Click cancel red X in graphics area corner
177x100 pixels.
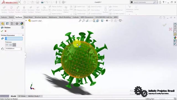[x=170, y=29]
